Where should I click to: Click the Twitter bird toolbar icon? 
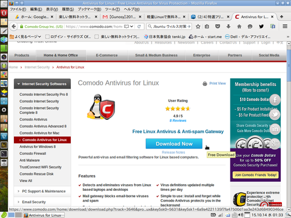261,27
